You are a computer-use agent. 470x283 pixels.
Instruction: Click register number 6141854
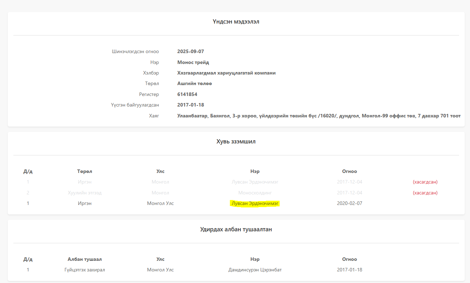(x=187, y=94)
